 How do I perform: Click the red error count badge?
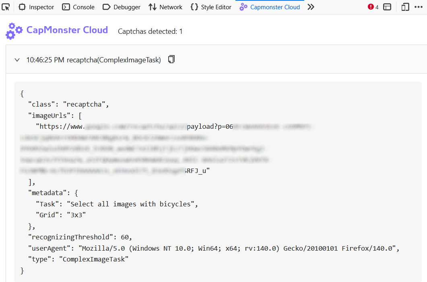tap(373, 7)
